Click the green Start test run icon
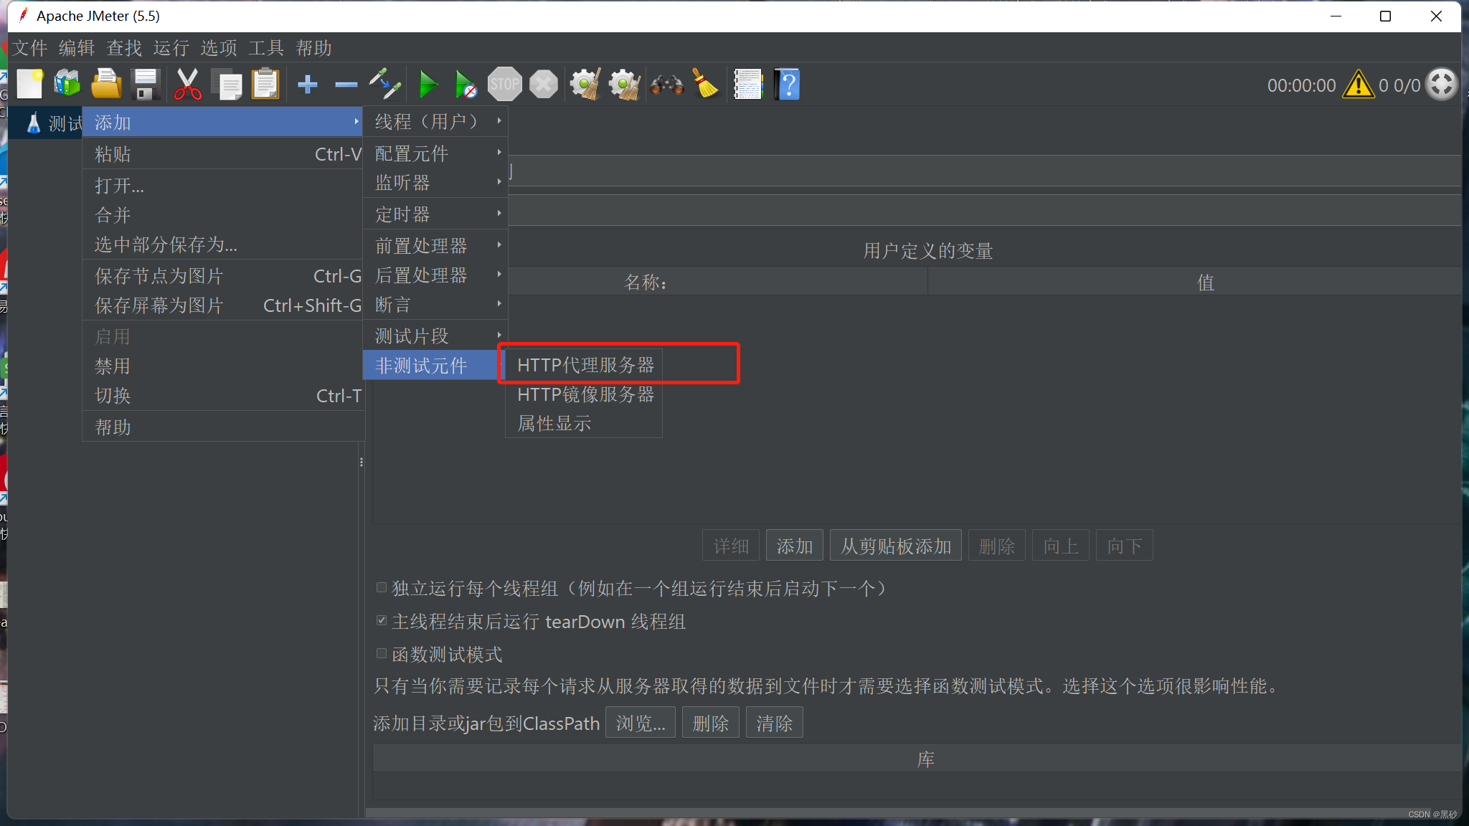 pos(428,85)
